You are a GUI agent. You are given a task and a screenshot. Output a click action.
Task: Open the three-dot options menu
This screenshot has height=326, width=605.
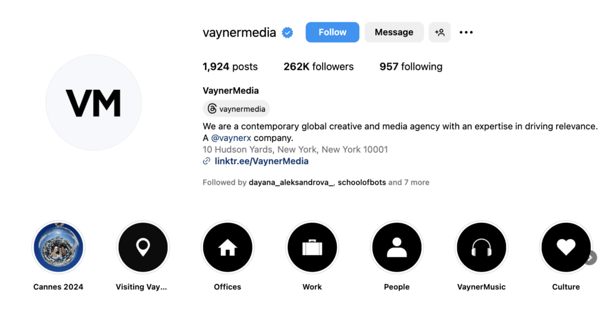tap(466, 32)
